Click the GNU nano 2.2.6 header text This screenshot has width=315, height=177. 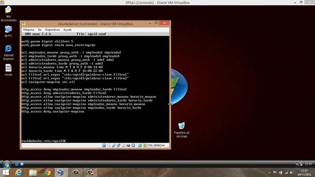point(38,34)
